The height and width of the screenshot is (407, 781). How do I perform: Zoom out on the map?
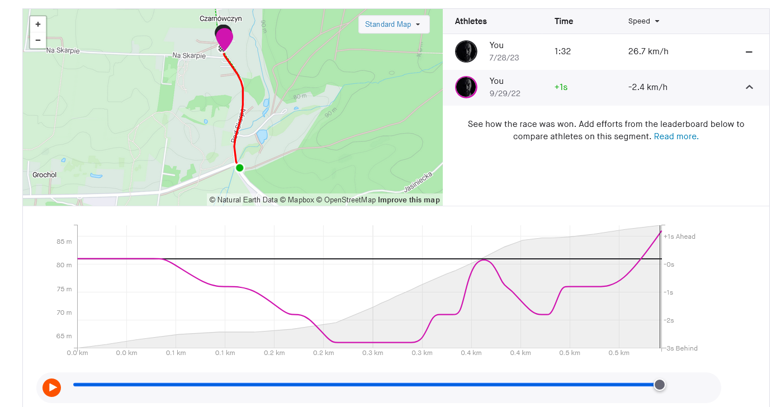38,40
